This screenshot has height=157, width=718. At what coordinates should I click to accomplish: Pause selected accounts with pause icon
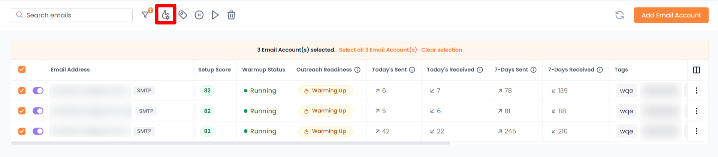[x=199, y=15]
